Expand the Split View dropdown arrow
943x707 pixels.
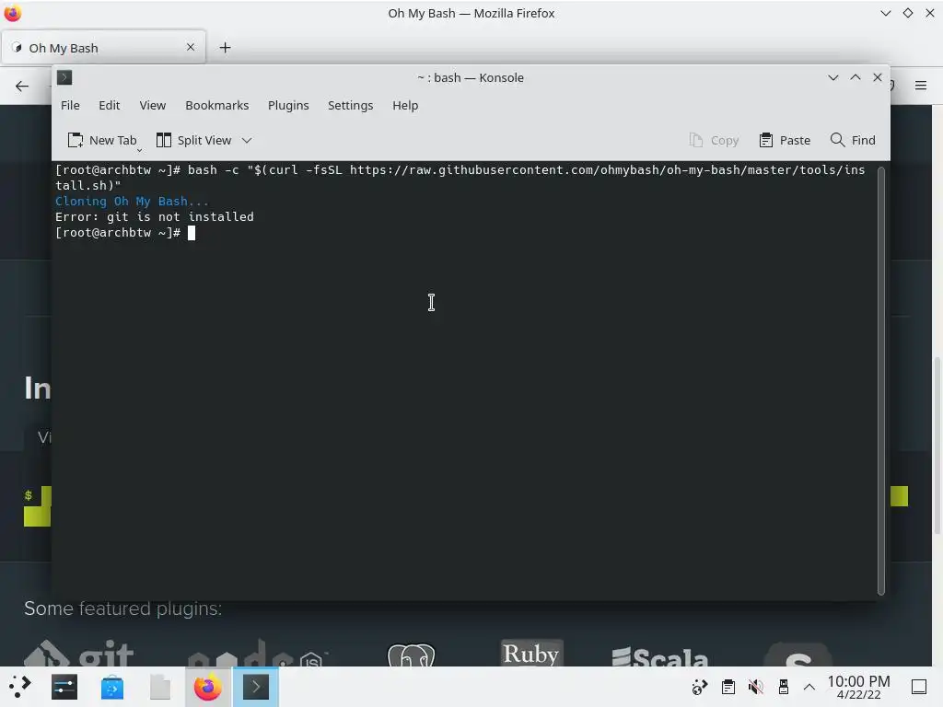pos(247,140)
